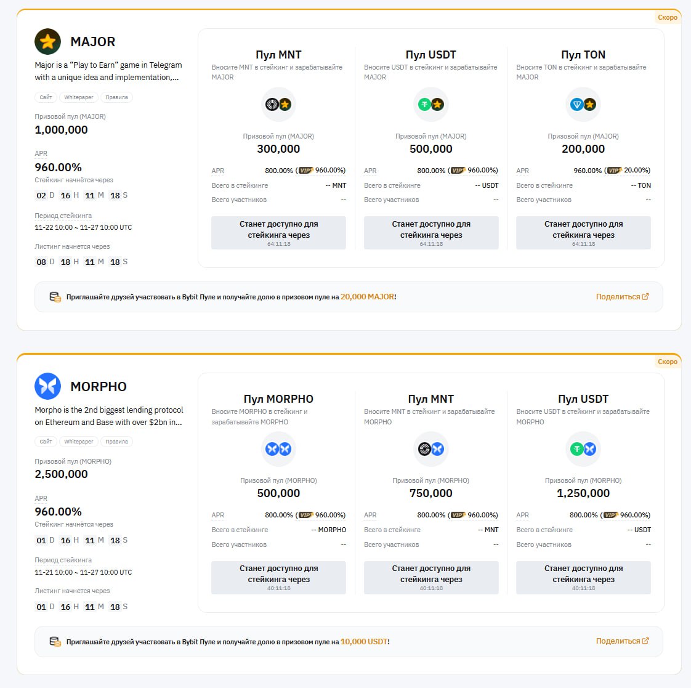Click Поделиться in the MORPHO invite banner
Viewport: 691px width, 688px height.
(622, 641)
